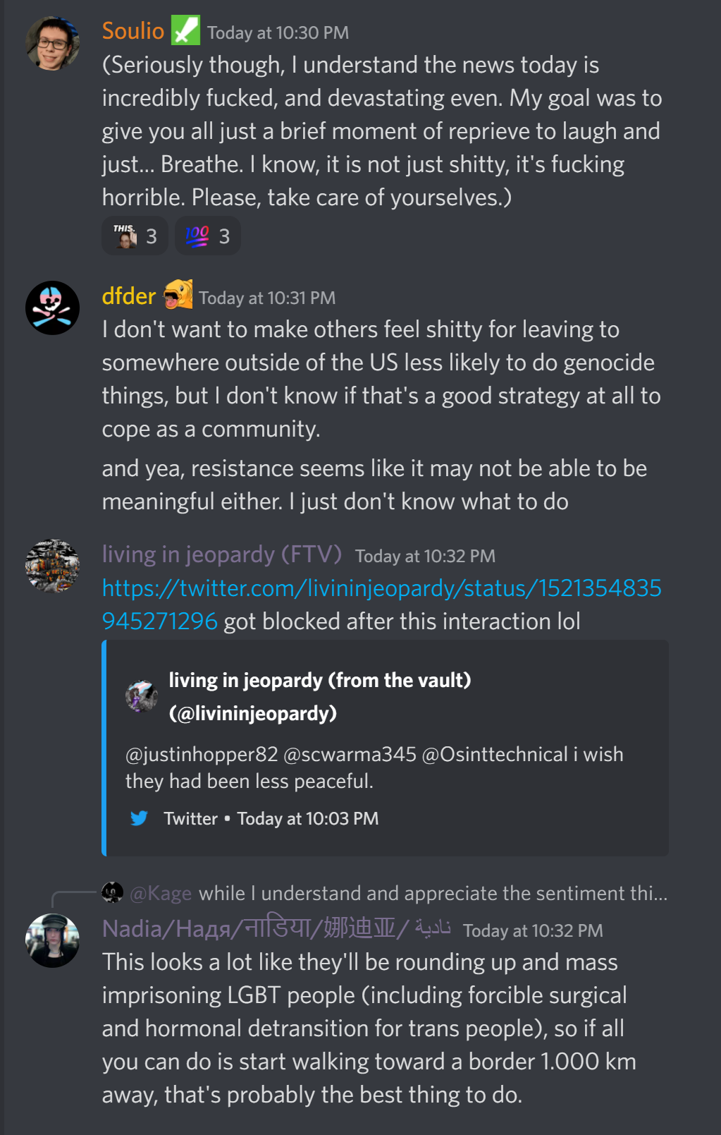
Task: Click the Nadia username
Action: [276, 928]
